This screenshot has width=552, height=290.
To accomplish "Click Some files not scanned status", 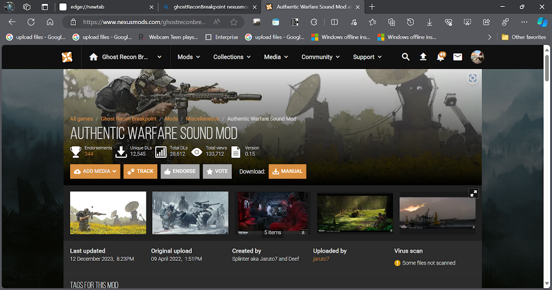I will [425, 263].
